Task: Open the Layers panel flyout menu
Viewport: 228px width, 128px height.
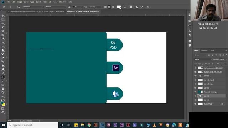Action: (226, 50)
